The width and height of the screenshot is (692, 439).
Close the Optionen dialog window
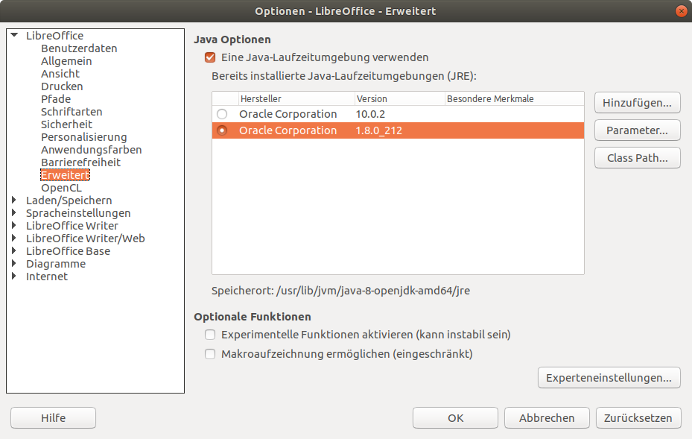click(x=682, y=11)
